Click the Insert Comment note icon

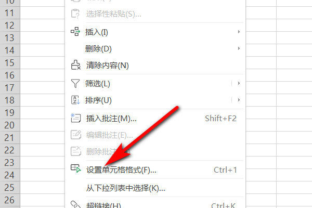coord(75,118)
